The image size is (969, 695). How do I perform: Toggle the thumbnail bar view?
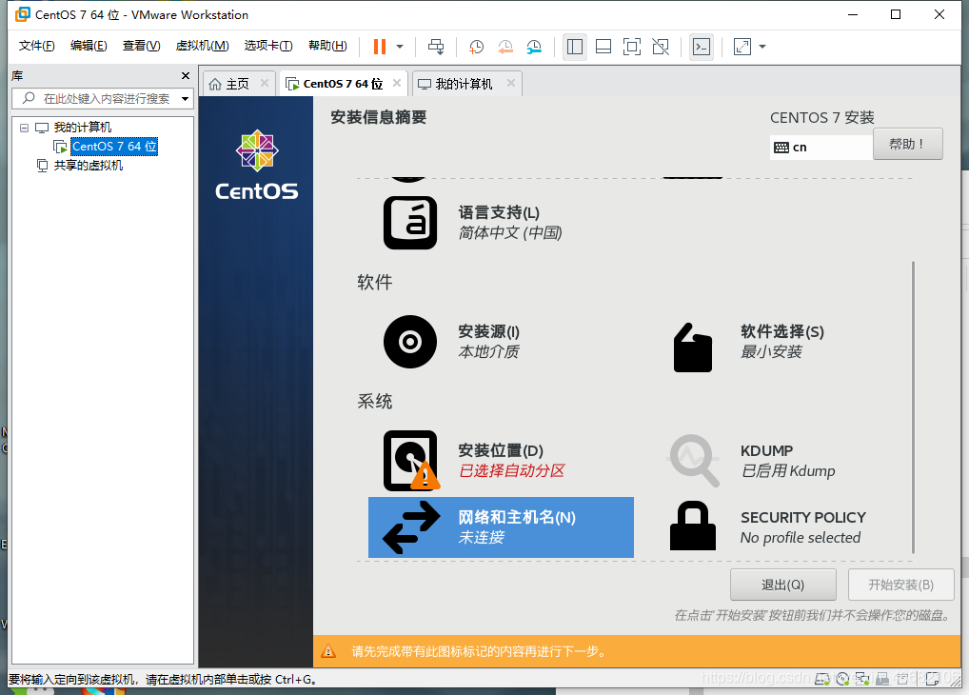tap(603, 47)
